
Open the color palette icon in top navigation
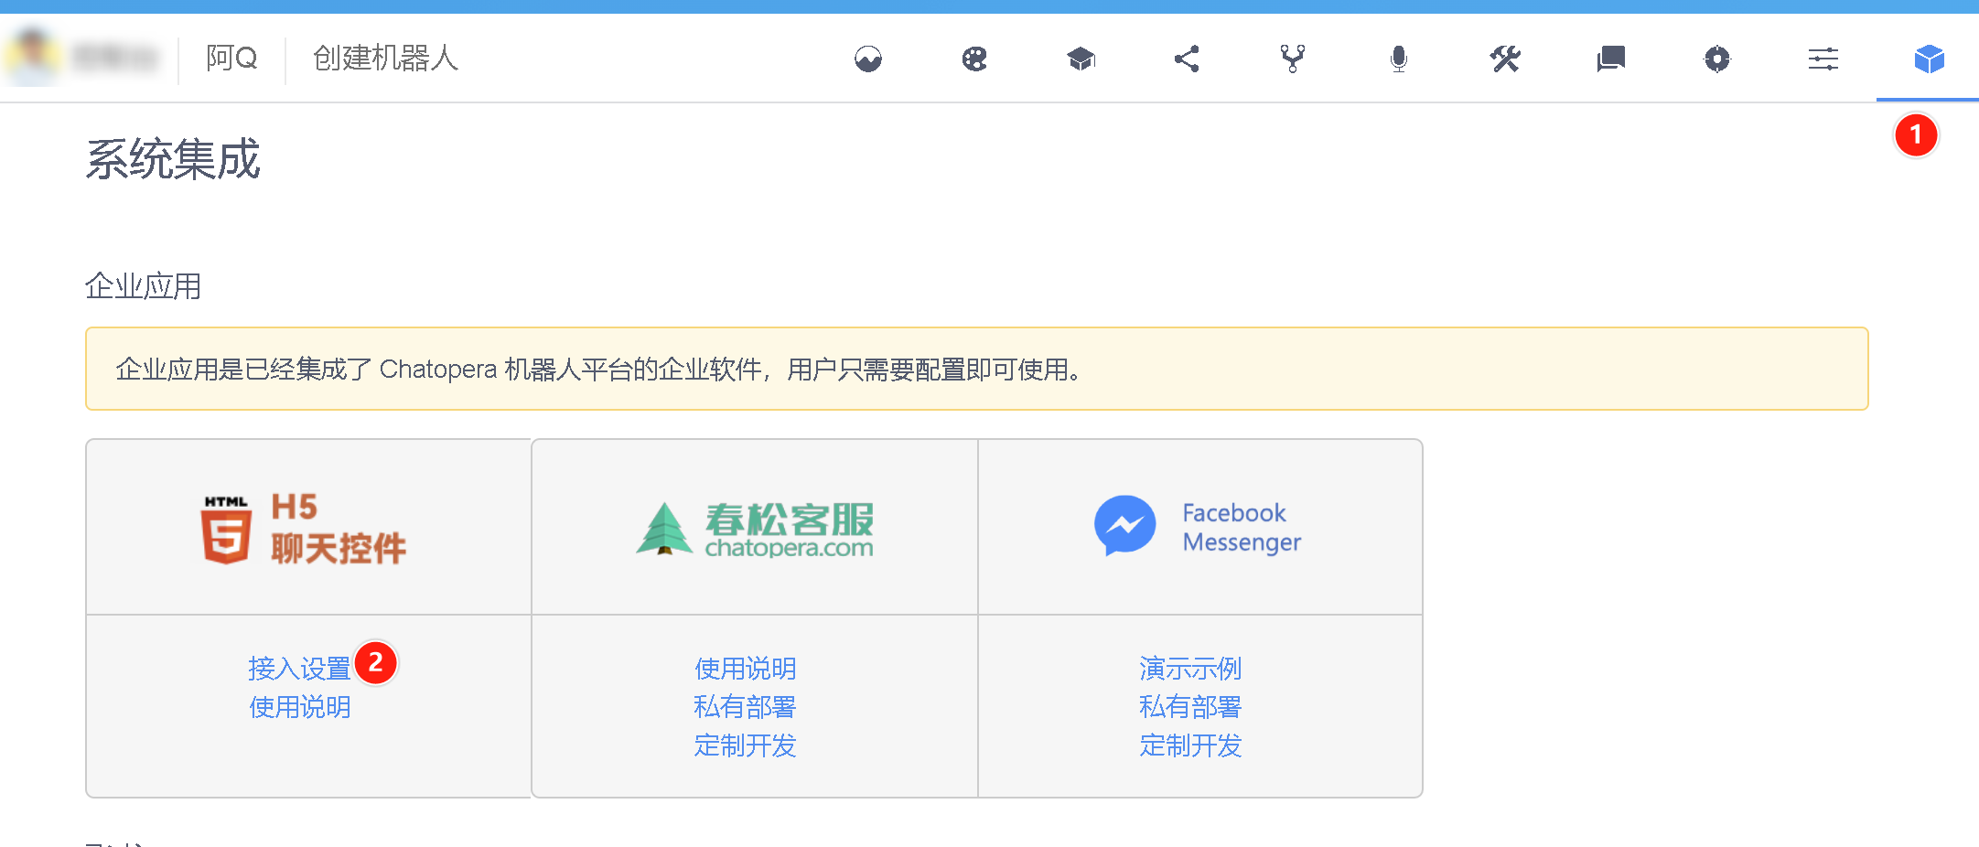974,59
